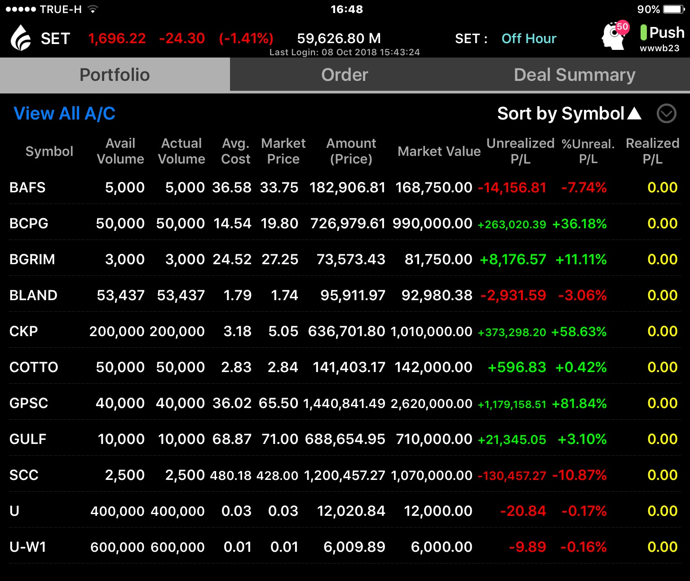The height and width of the screenshot is (581, 690).
Task: Select the U symbol
Action: (x=14, y=511)
